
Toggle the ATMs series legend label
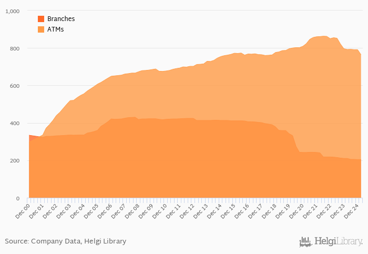coord(56,29)
